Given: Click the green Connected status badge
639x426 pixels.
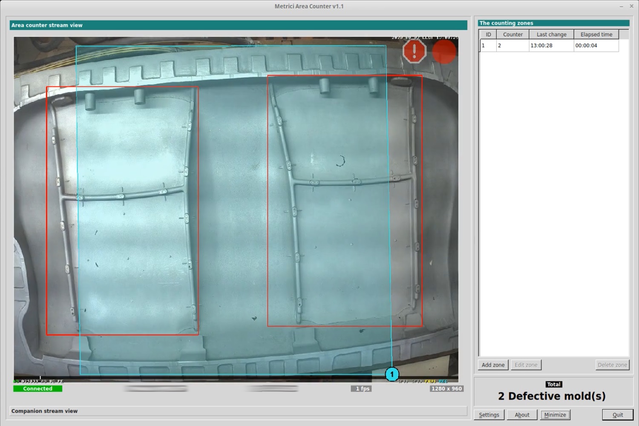Looking at the screenshot, I should 37,389.
